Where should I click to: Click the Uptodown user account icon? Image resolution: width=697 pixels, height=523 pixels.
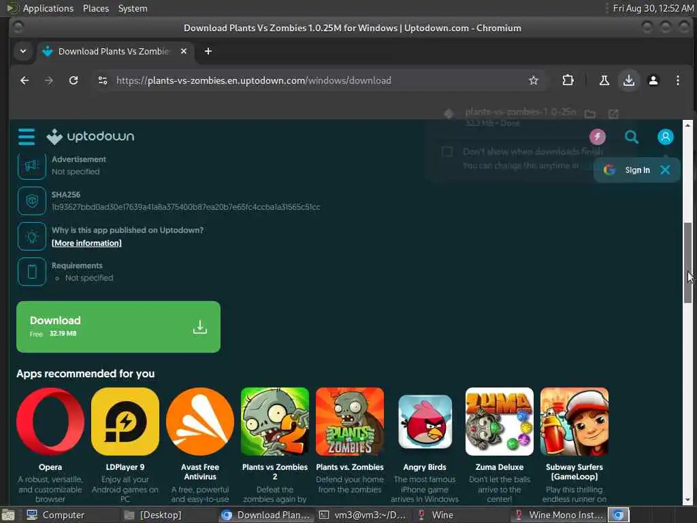pyautogui.click(x=666, y=136)
